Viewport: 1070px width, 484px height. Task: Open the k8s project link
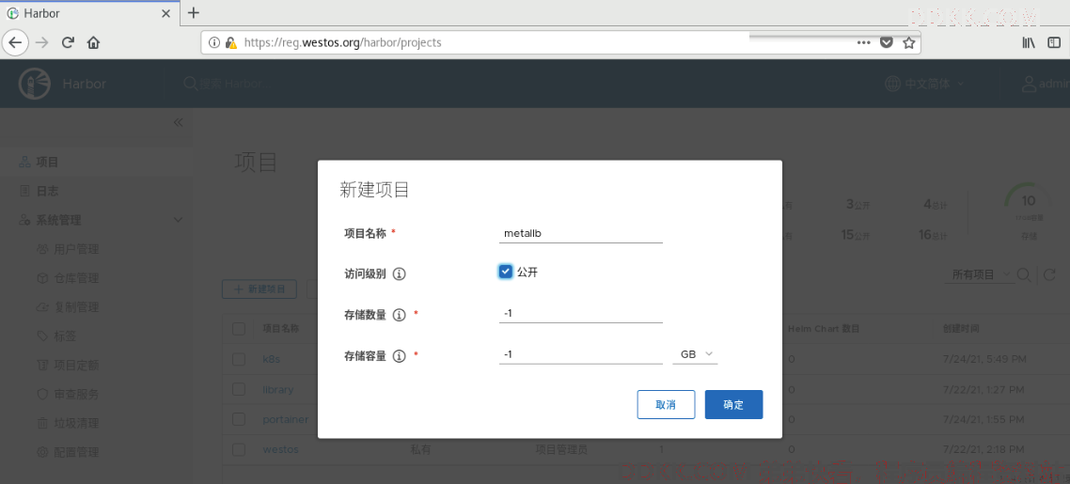(272, 359)
